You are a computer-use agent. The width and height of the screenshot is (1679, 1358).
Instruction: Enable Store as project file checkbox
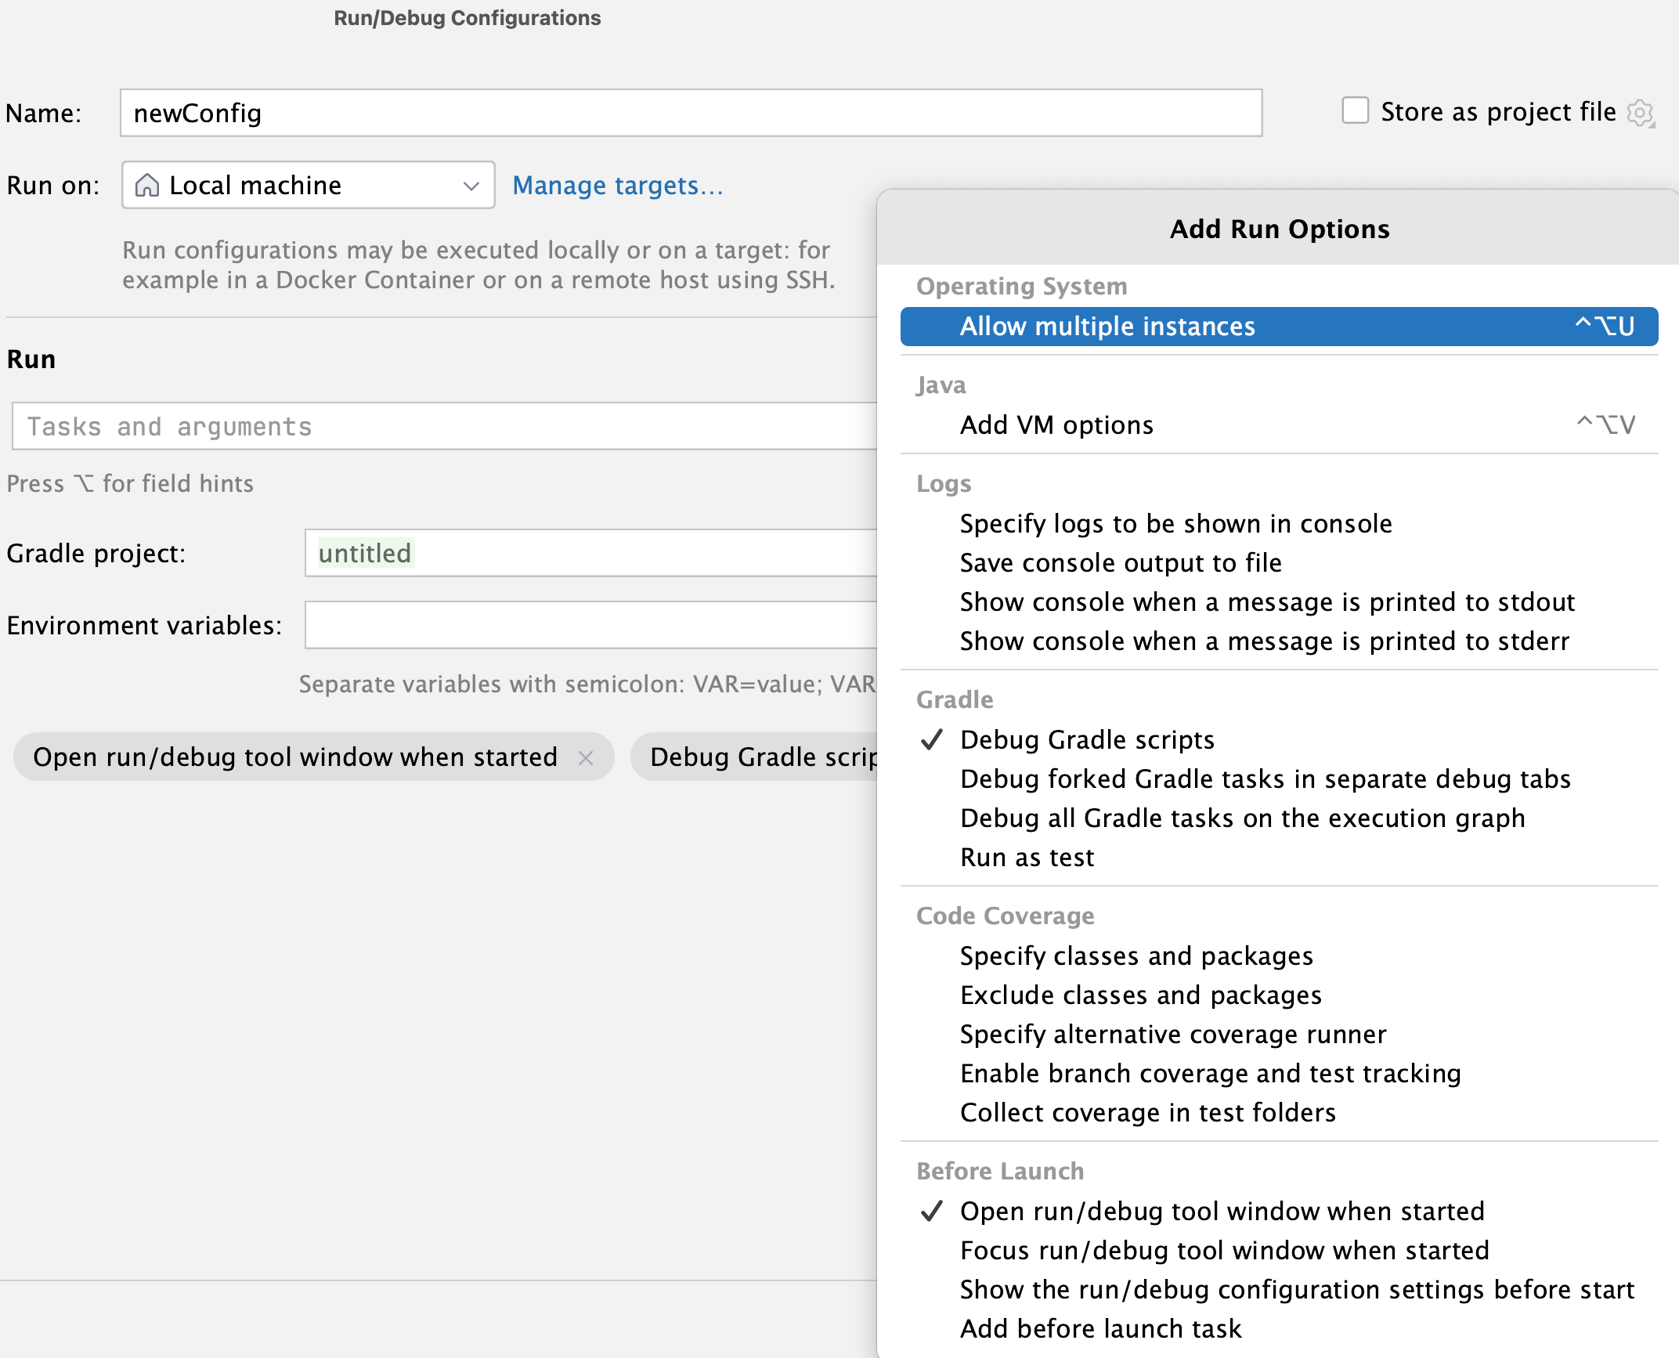[x=1356, y=110]
